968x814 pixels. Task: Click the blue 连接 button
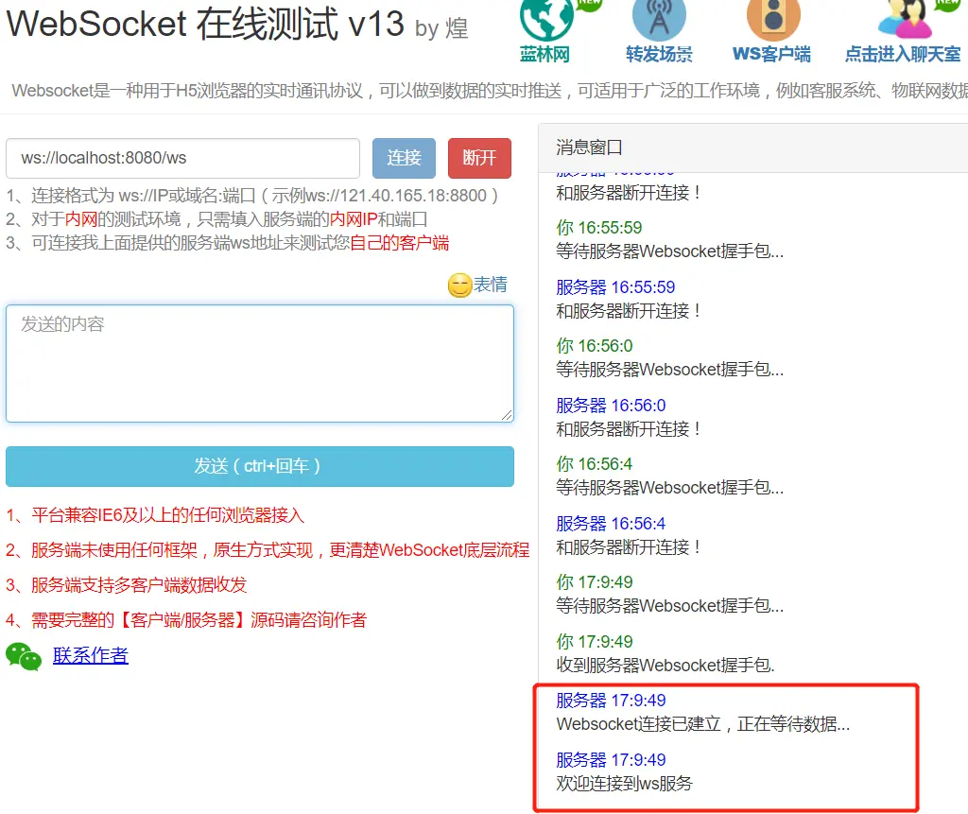click(404, 158)
